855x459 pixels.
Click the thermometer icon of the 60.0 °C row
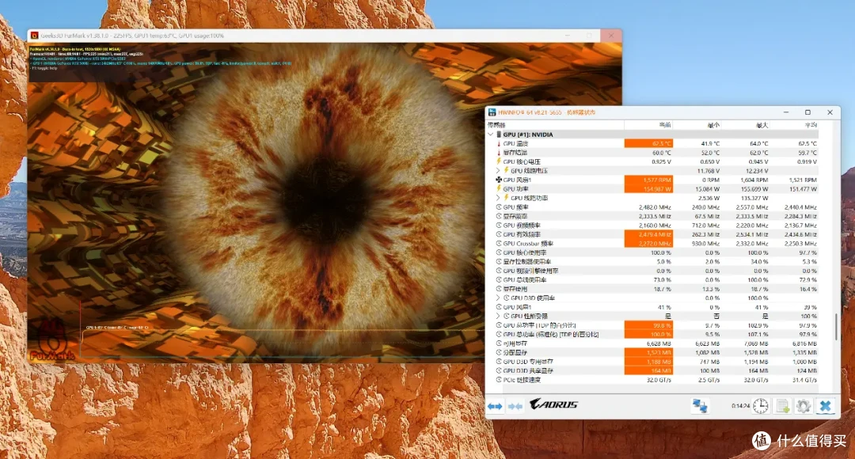point(499,153)
